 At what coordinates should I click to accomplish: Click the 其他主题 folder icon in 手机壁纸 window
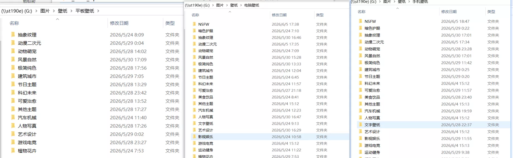pos(361,104)
